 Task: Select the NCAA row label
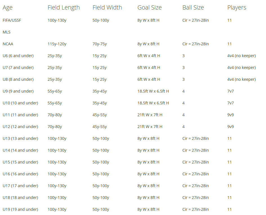(x=8, y=44)
